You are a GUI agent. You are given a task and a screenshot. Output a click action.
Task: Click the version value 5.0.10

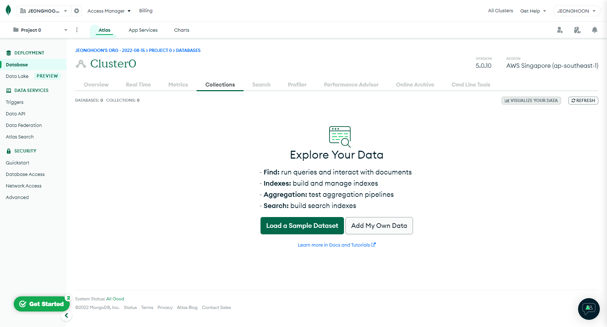pyautogui.click(x=483, y=66)
